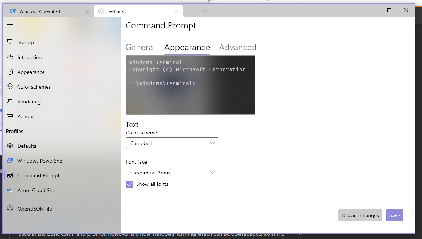Open the new-tab profile dropdown chevron
422x239 pixels.
(x=205, y=11)
